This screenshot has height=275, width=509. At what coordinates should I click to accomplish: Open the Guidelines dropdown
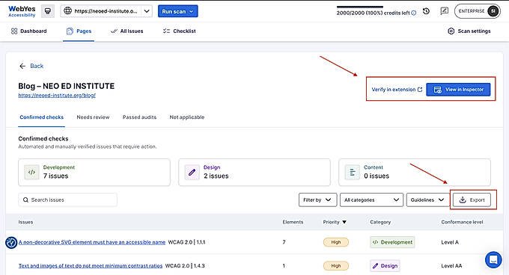click(427, 200)
